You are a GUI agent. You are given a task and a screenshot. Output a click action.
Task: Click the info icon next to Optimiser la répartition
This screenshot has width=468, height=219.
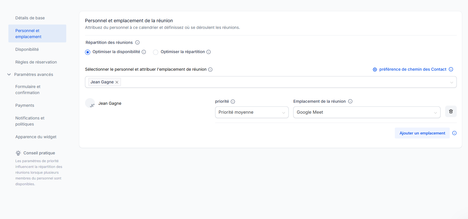tap(209, 52)
